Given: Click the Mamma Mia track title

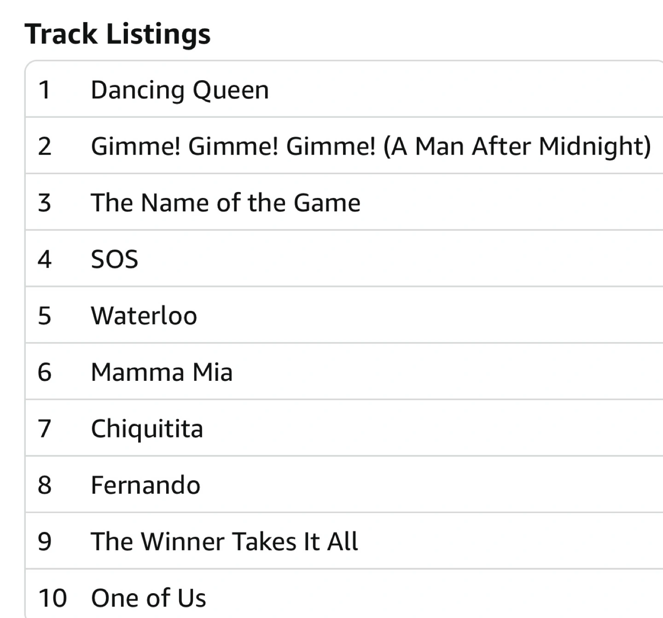Looking at the screenshot, I should [x=162, y=372].
